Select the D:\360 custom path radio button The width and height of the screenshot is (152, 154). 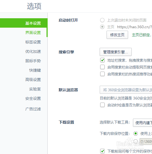135,141
